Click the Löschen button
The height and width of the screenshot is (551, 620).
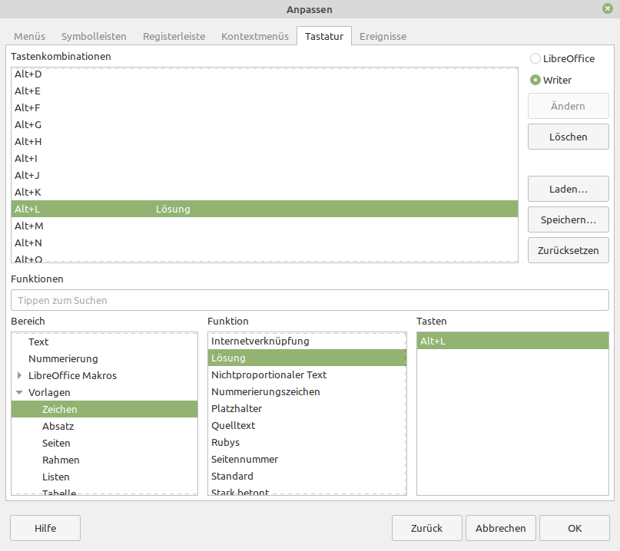[568, 137]
